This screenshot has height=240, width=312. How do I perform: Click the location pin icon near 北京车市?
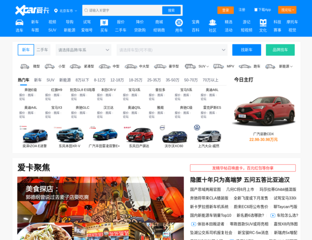[x=56, y=11]
